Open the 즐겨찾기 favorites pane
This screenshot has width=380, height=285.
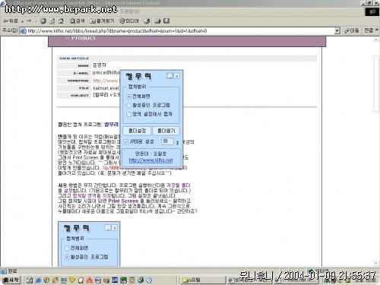102,21
